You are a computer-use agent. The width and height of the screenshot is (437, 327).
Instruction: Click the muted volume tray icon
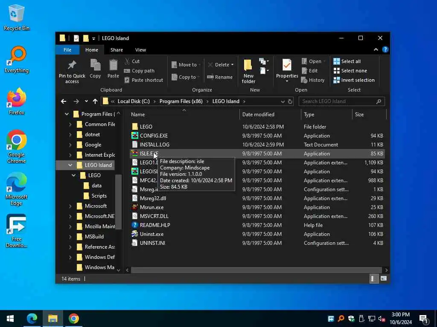click(x=382, y=318)
